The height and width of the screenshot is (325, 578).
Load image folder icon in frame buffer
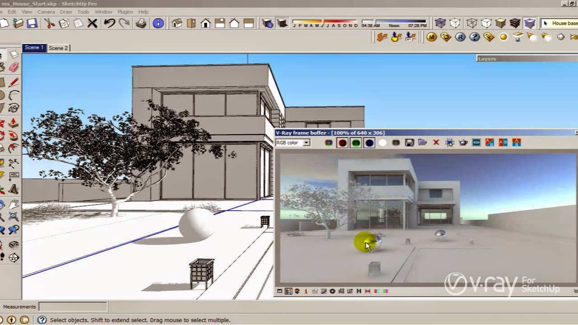(x=422, y=143)
